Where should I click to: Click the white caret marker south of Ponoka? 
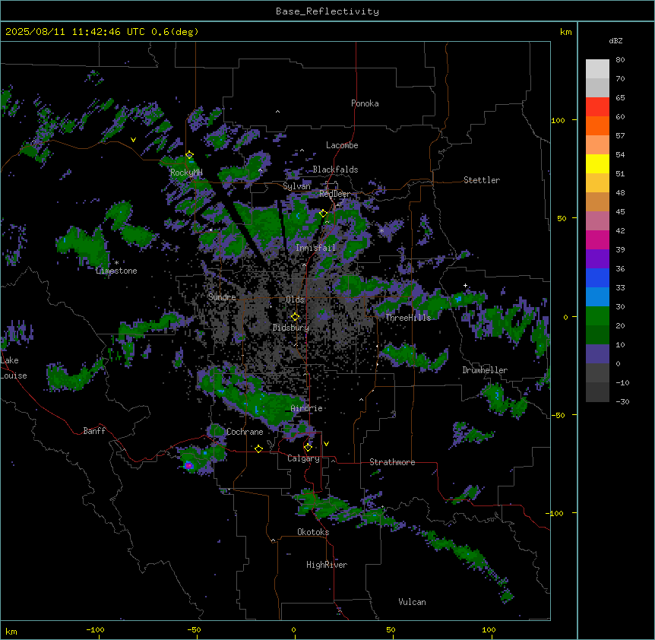coord(277,112)
